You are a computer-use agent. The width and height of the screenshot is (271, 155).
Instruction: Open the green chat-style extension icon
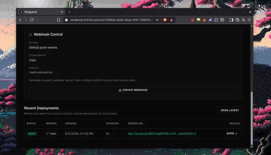[x=198, y=20]
